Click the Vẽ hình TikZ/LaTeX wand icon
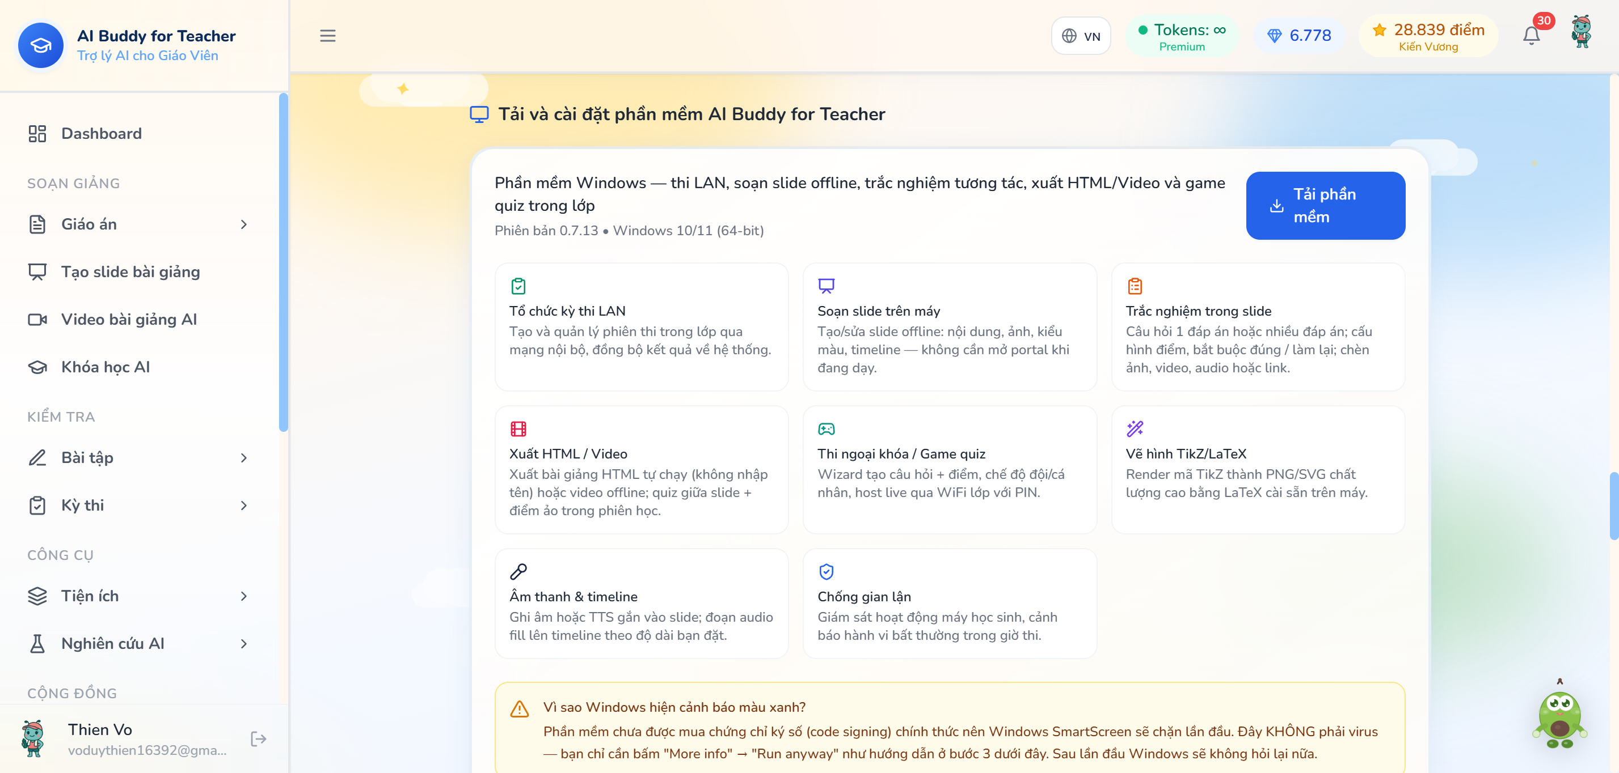 pos(1135,429)
